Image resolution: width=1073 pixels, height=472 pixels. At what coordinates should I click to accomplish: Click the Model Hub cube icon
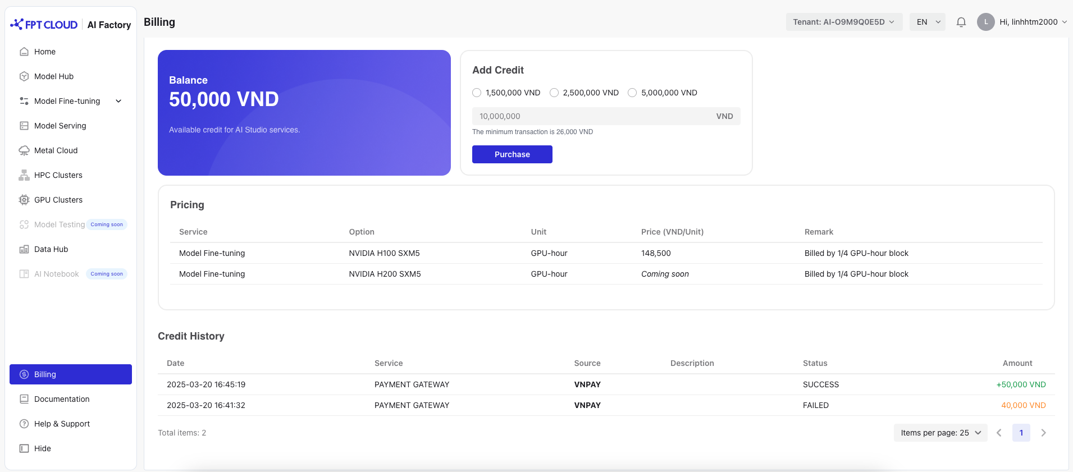coord(24,76)
